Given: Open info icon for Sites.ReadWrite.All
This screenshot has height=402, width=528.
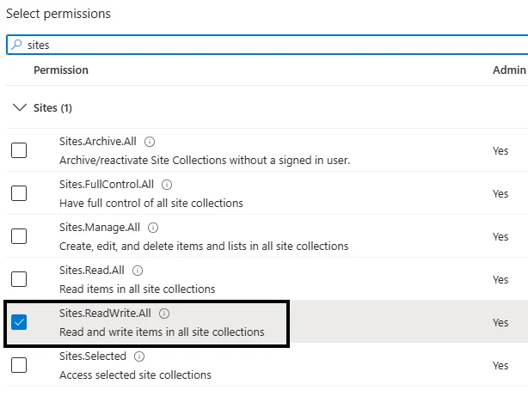Looking at the screenshot, I should click(164, 314).
